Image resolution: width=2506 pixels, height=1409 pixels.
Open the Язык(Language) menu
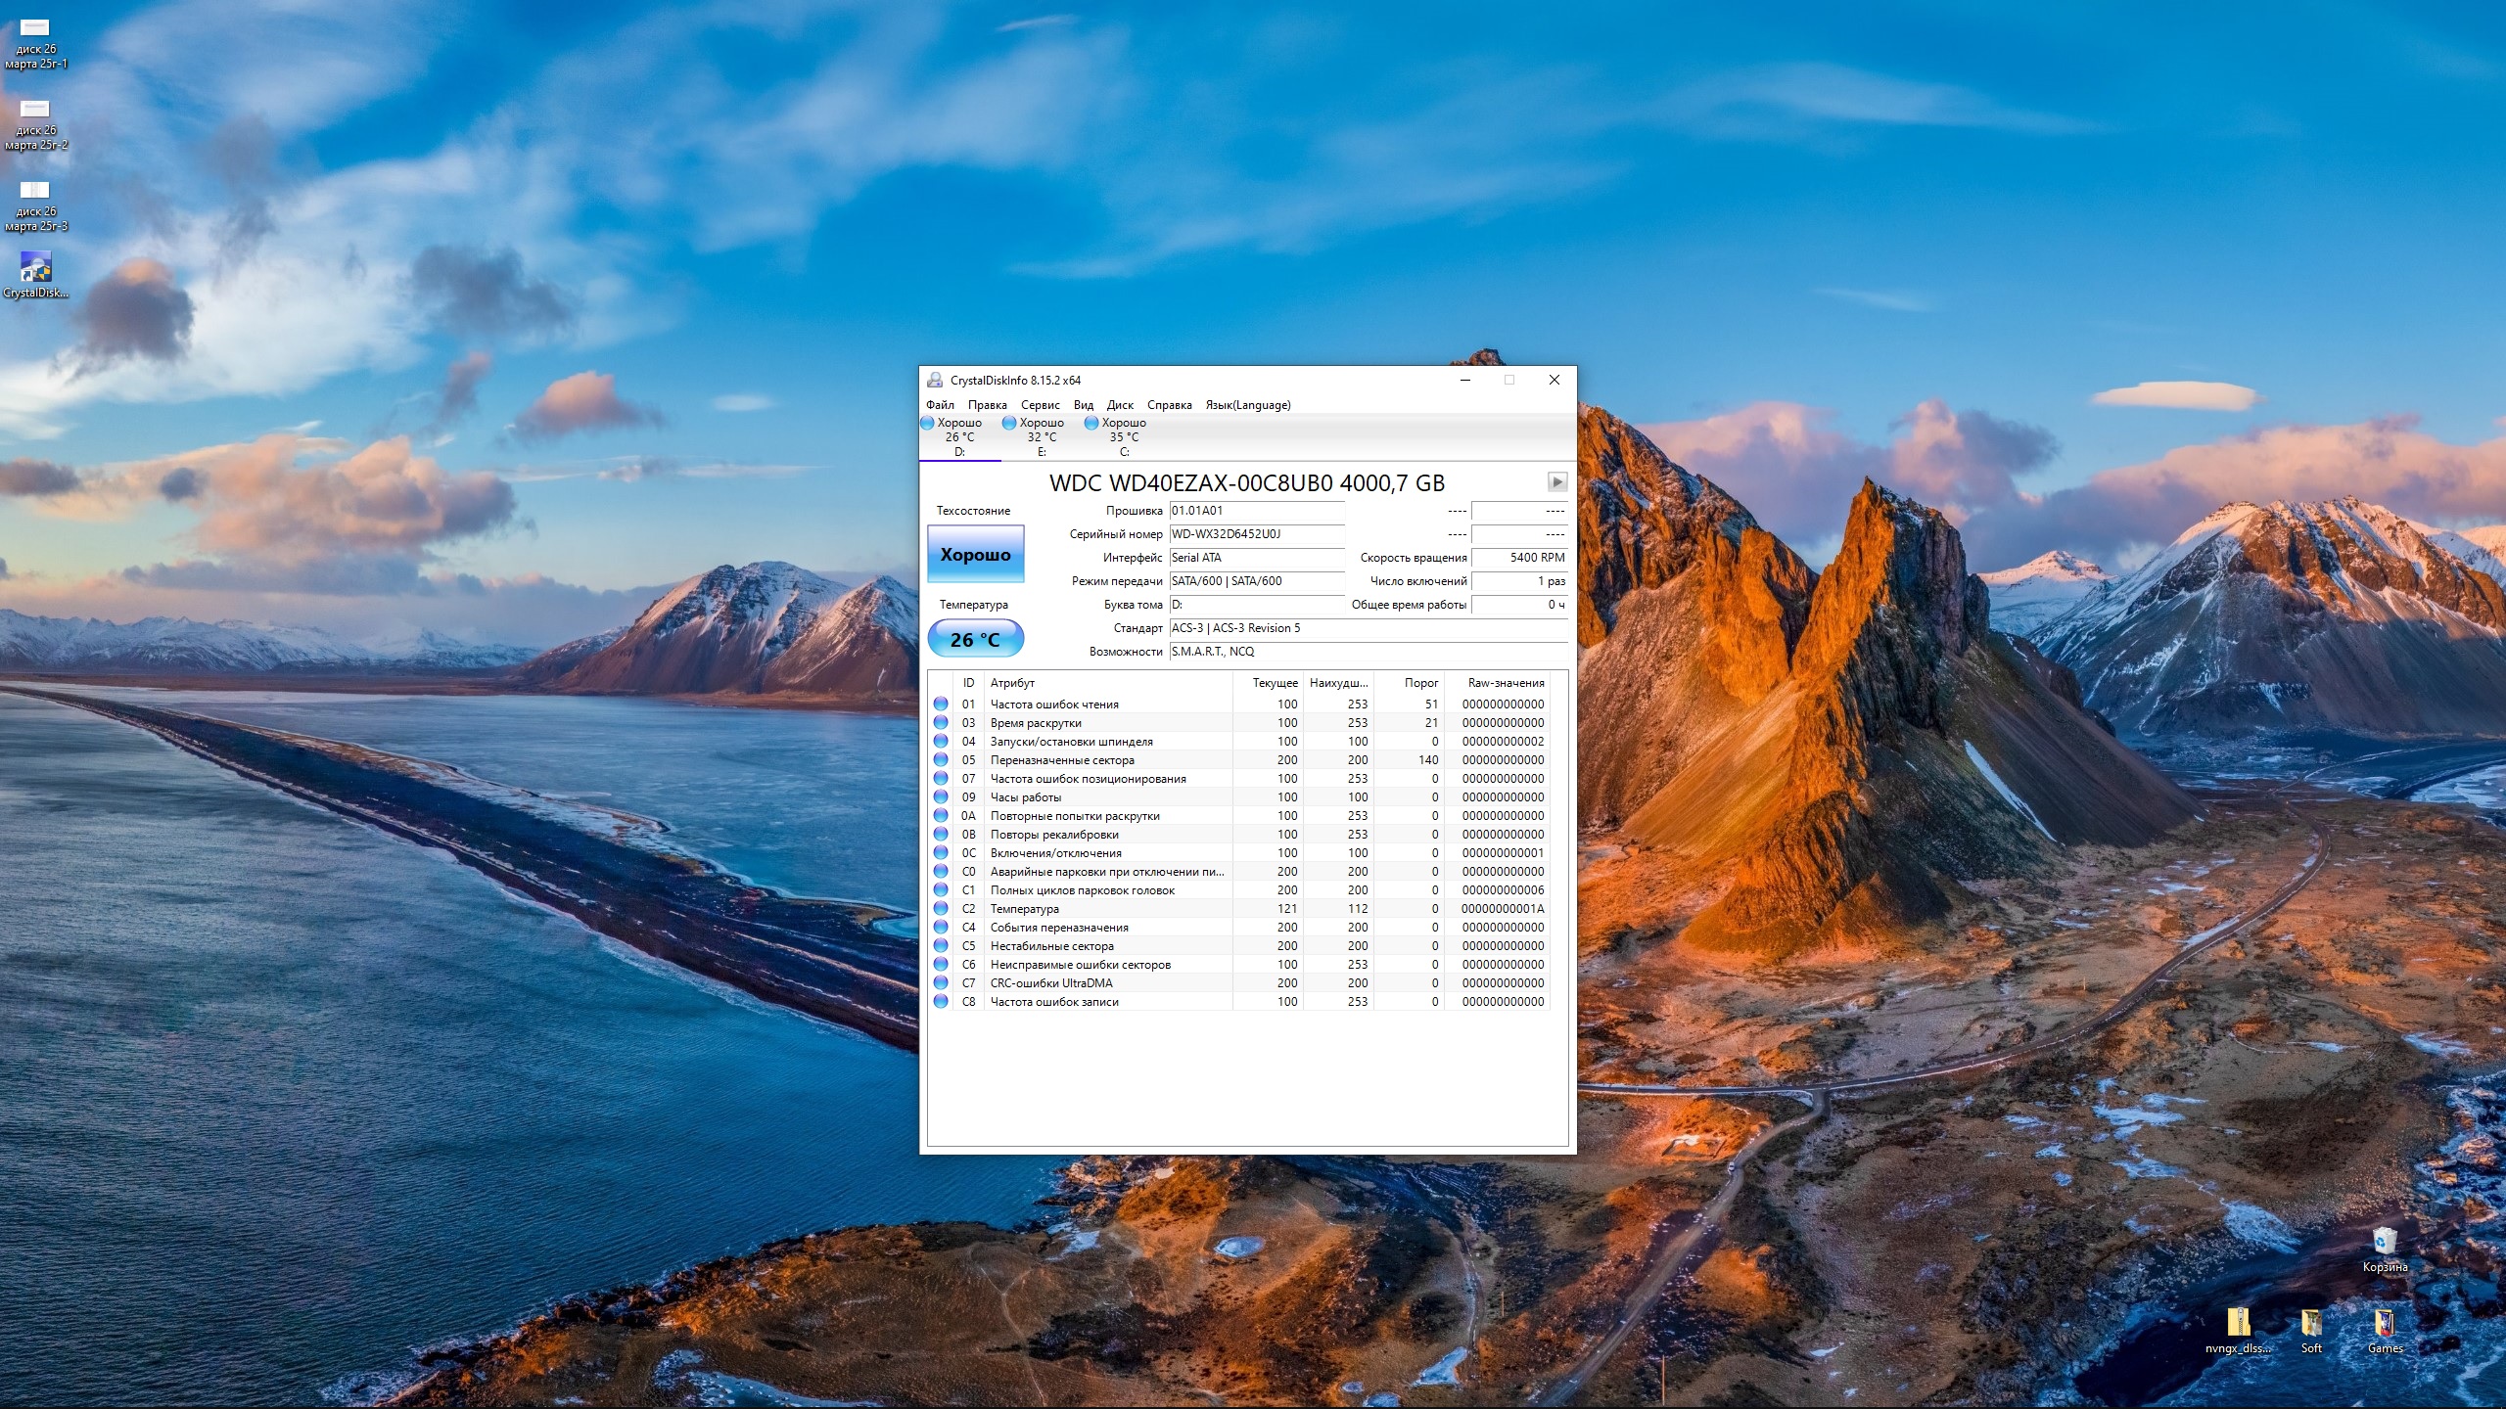(x=1247, y=405)
